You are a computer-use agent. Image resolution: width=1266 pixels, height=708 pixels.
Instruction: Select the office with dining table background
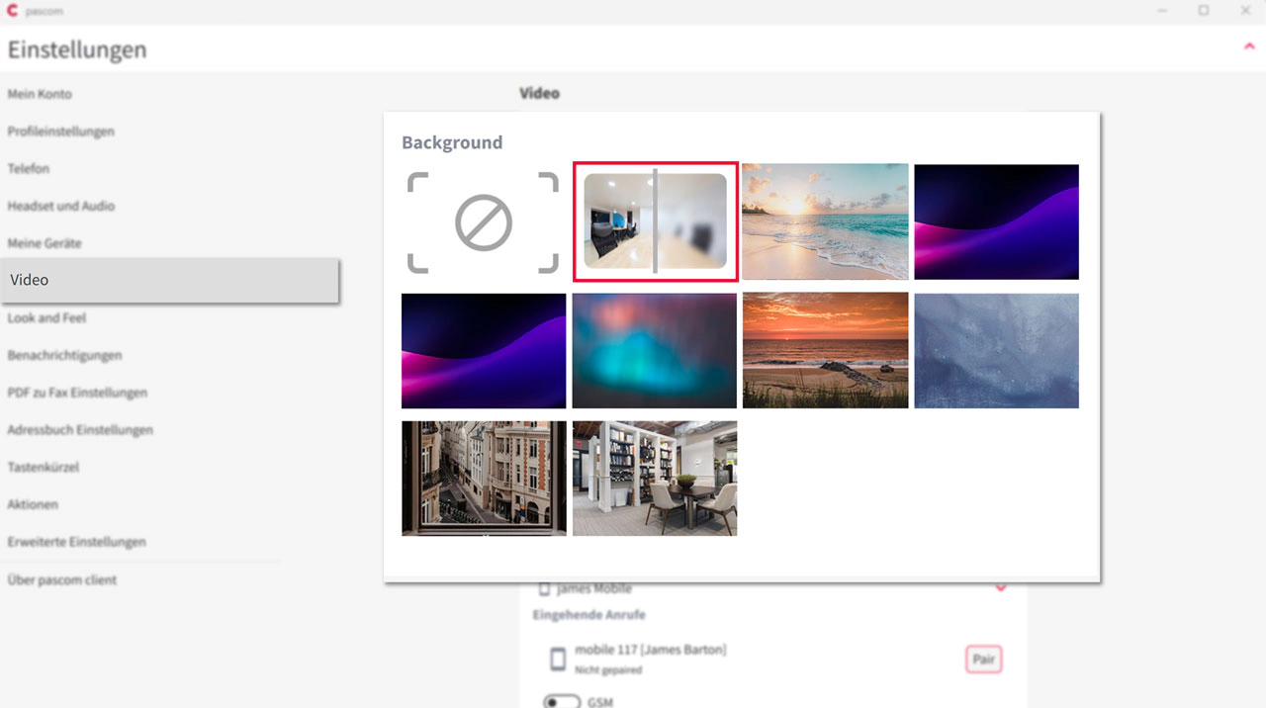tap(655, 479)
